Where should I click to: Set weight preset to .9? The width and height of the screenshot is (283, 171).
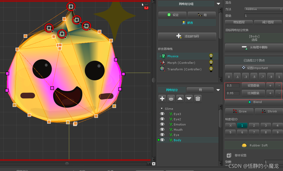coord(271,77)
